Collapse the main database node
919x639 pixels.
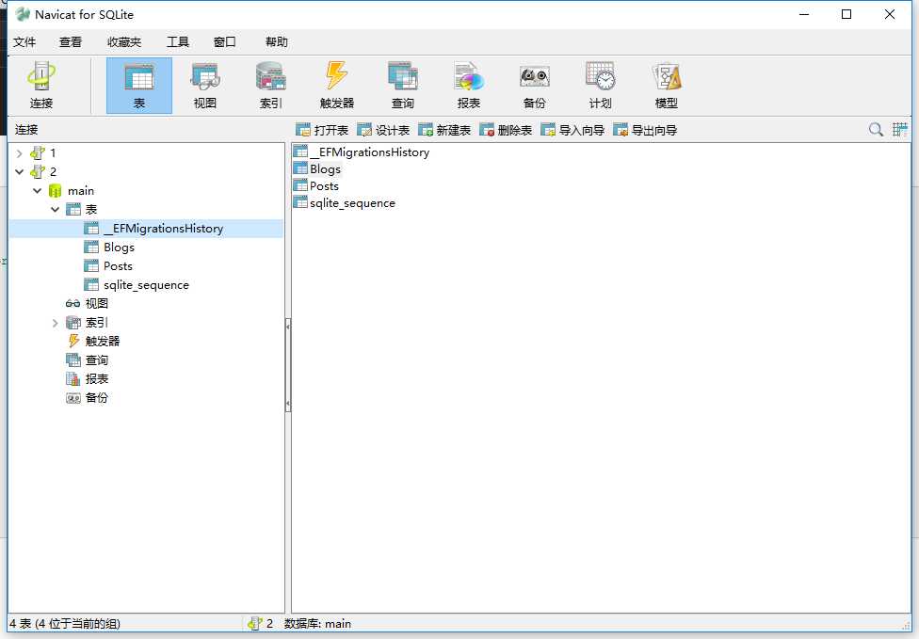click(38, 191)
